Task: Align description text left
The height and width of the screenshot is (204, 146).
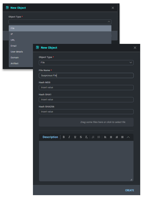Action: 105,137
